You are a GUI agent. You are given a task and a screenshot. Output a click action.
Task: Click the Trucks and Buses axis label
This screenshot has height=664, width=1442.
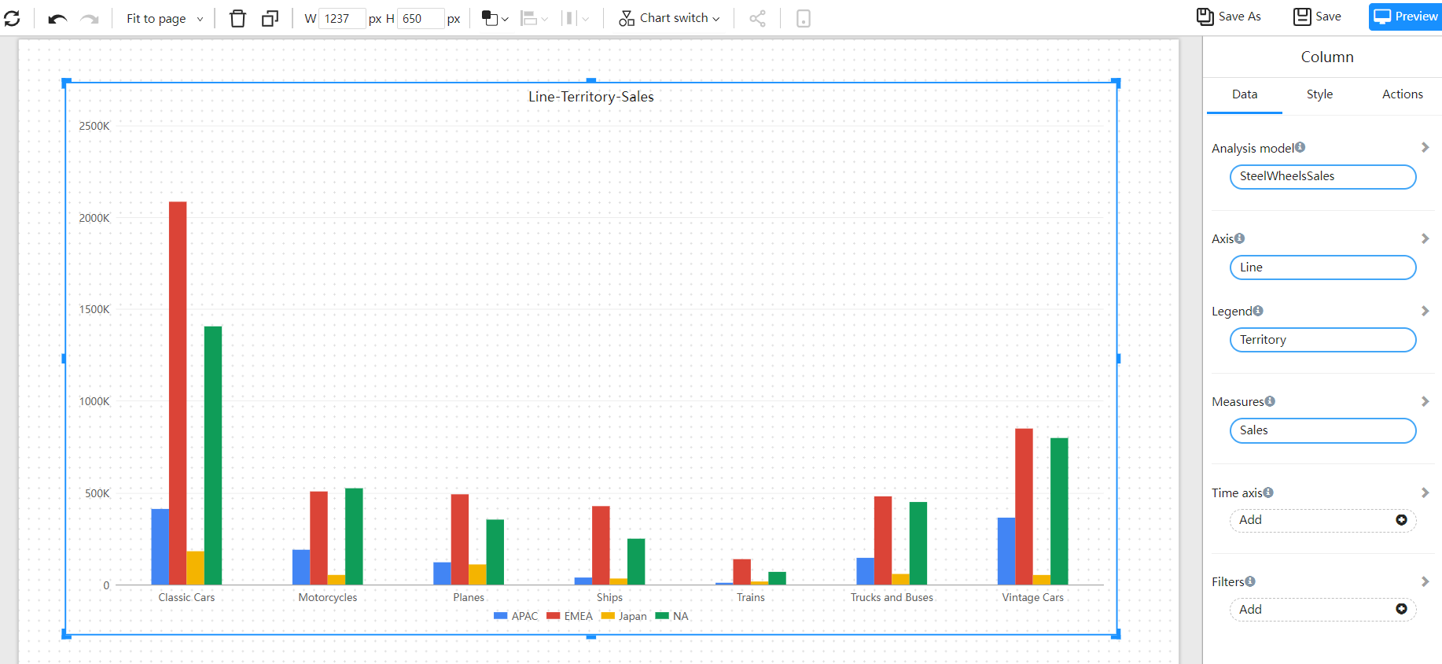(892, 597)
